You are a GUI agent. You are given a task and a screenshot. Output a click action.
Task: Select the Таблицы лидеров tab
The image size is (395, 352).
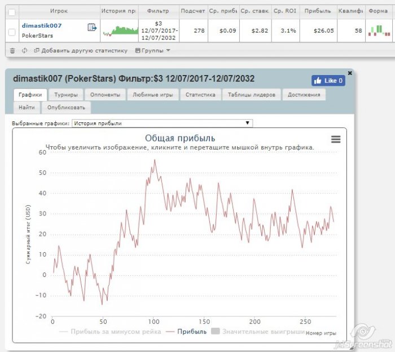pyautogui.click(x=252, y=95)
